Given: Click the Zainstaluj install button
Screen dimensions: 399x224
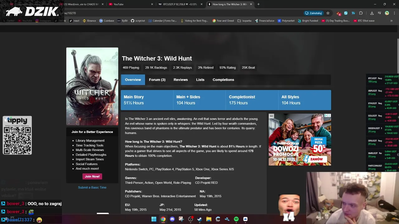Looking at the screenshot, I should 313,13.
